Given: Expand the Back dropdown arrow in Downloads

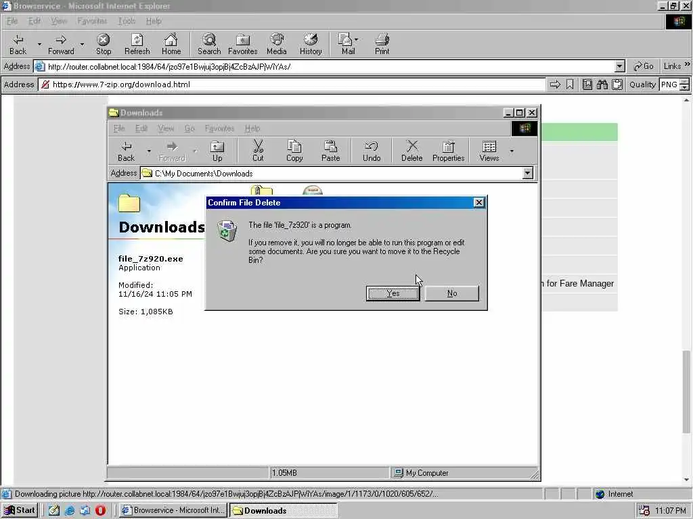Looking at the screenshot, I should pos(149,151).
